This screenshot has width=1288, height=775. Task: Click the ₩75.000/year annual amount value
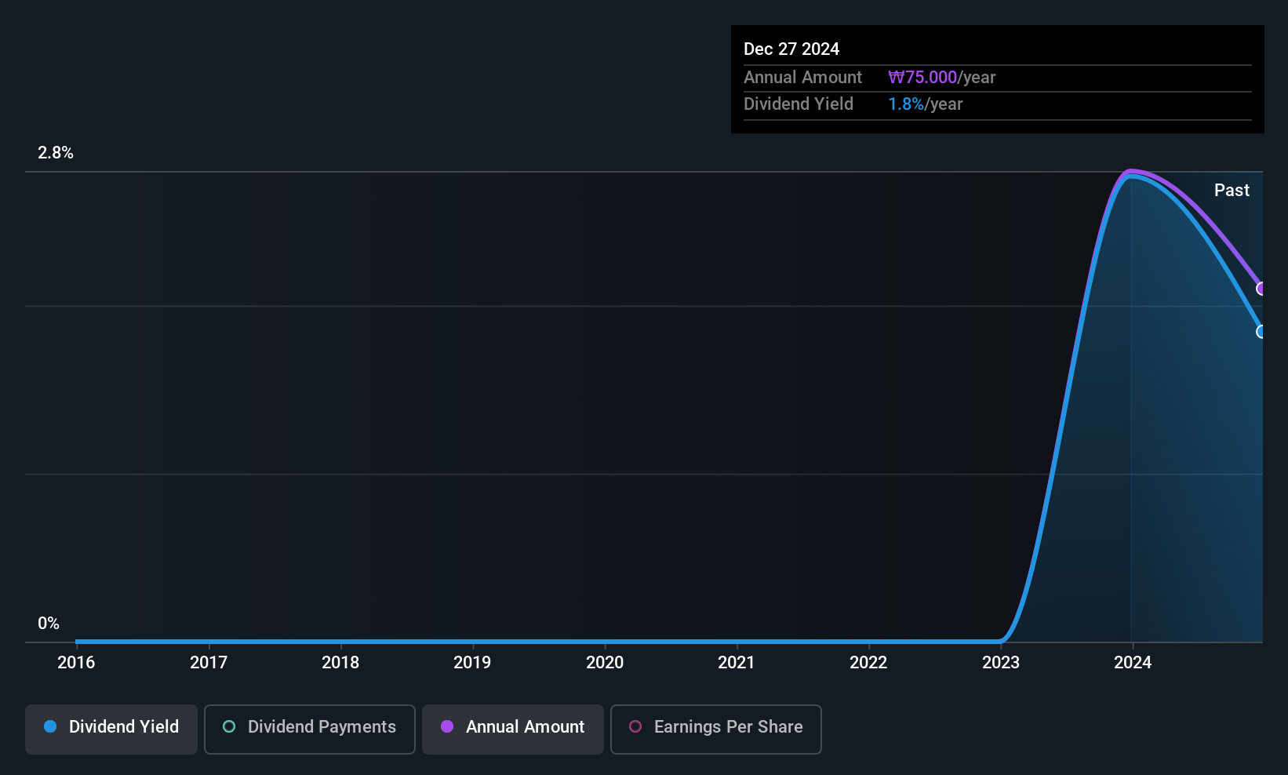tap(942, 77)
